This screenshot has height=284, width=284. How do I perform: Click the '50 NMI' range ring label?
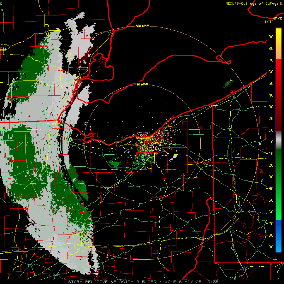pyautogui.click(x=142, y=84)
